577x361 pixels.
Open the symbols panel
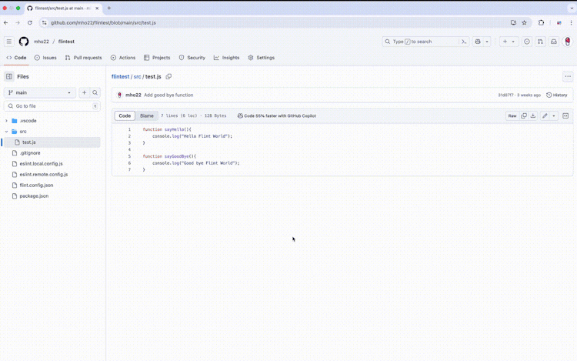565,116
